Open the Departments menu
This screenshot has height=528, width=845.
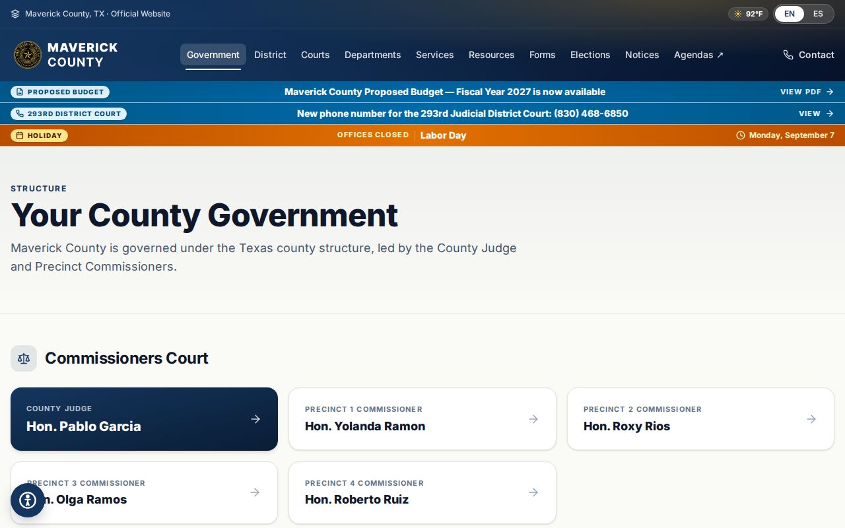click(373, 55)
